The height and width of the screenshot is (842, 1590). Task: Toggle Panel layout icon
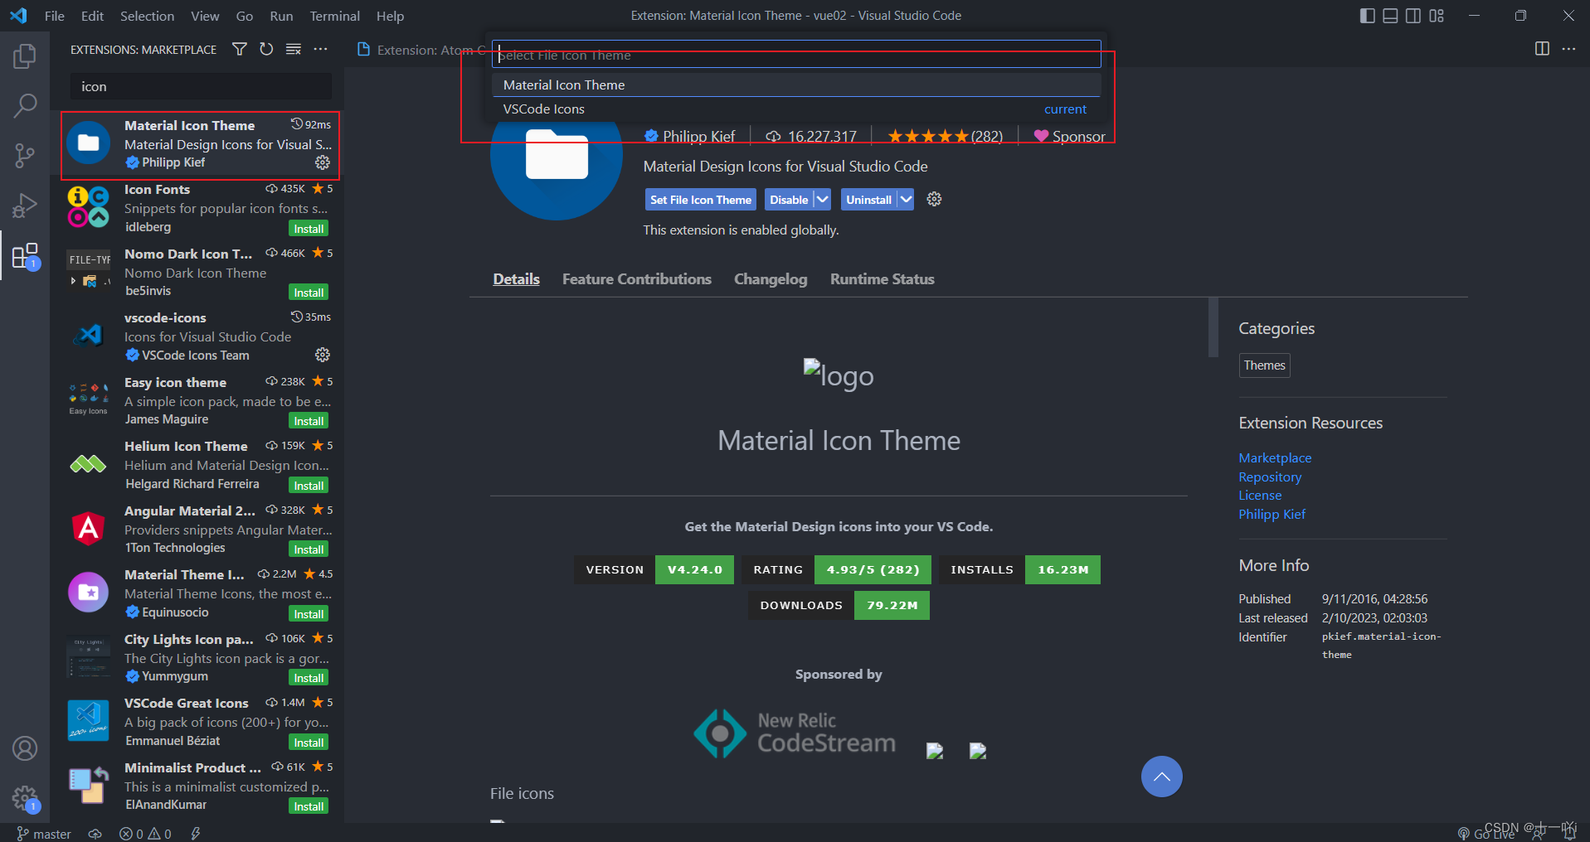pos(1391,16)
